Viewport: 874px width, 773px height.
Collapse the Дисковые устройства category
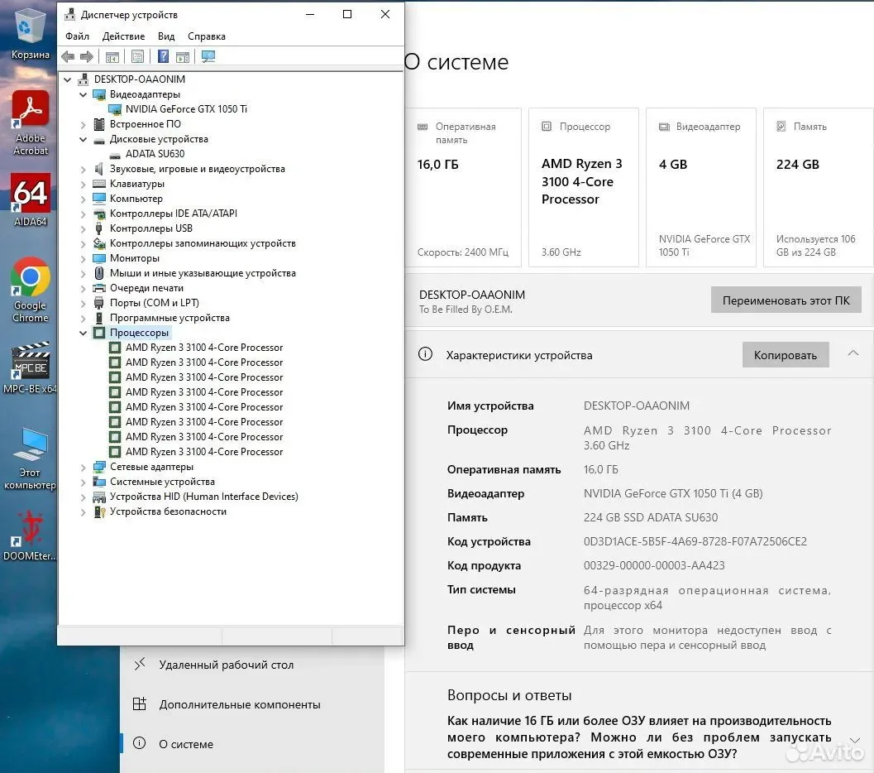[x=83, y=139]
